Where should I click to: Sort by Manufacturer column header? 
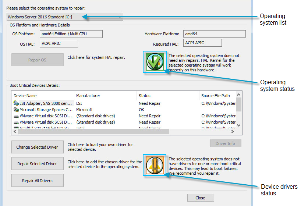click(105, 96)
